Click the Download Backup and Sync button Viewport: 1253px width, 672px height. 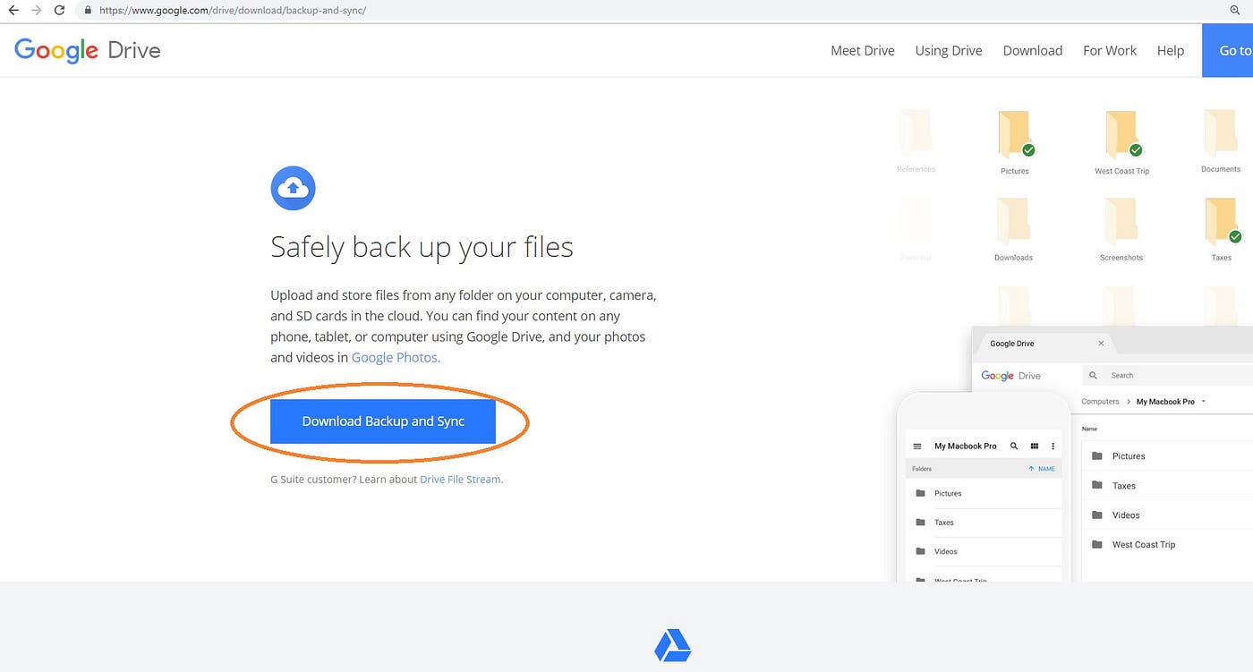(383, 421)
